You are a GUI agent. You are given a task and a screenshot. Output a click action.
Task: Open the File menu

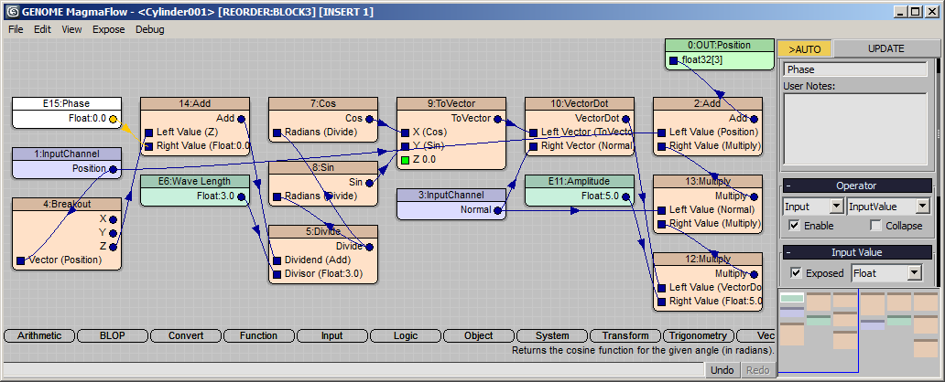pos(16,29)
